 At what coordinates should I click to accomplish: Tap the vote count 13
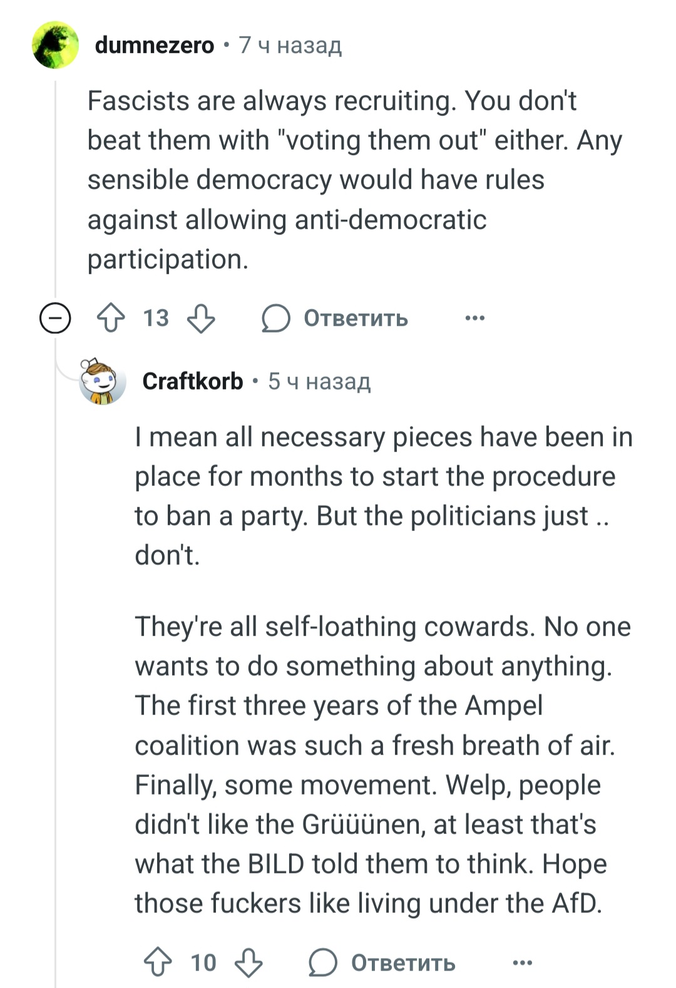156,318
